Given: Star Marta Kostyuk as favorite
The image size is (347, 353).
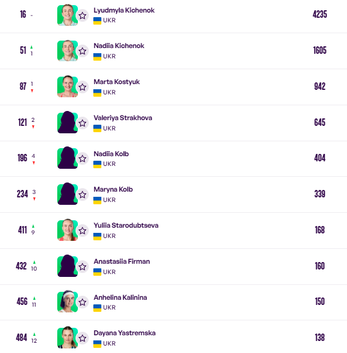Looking at the screenshot, I should click(x=82, y=87).
